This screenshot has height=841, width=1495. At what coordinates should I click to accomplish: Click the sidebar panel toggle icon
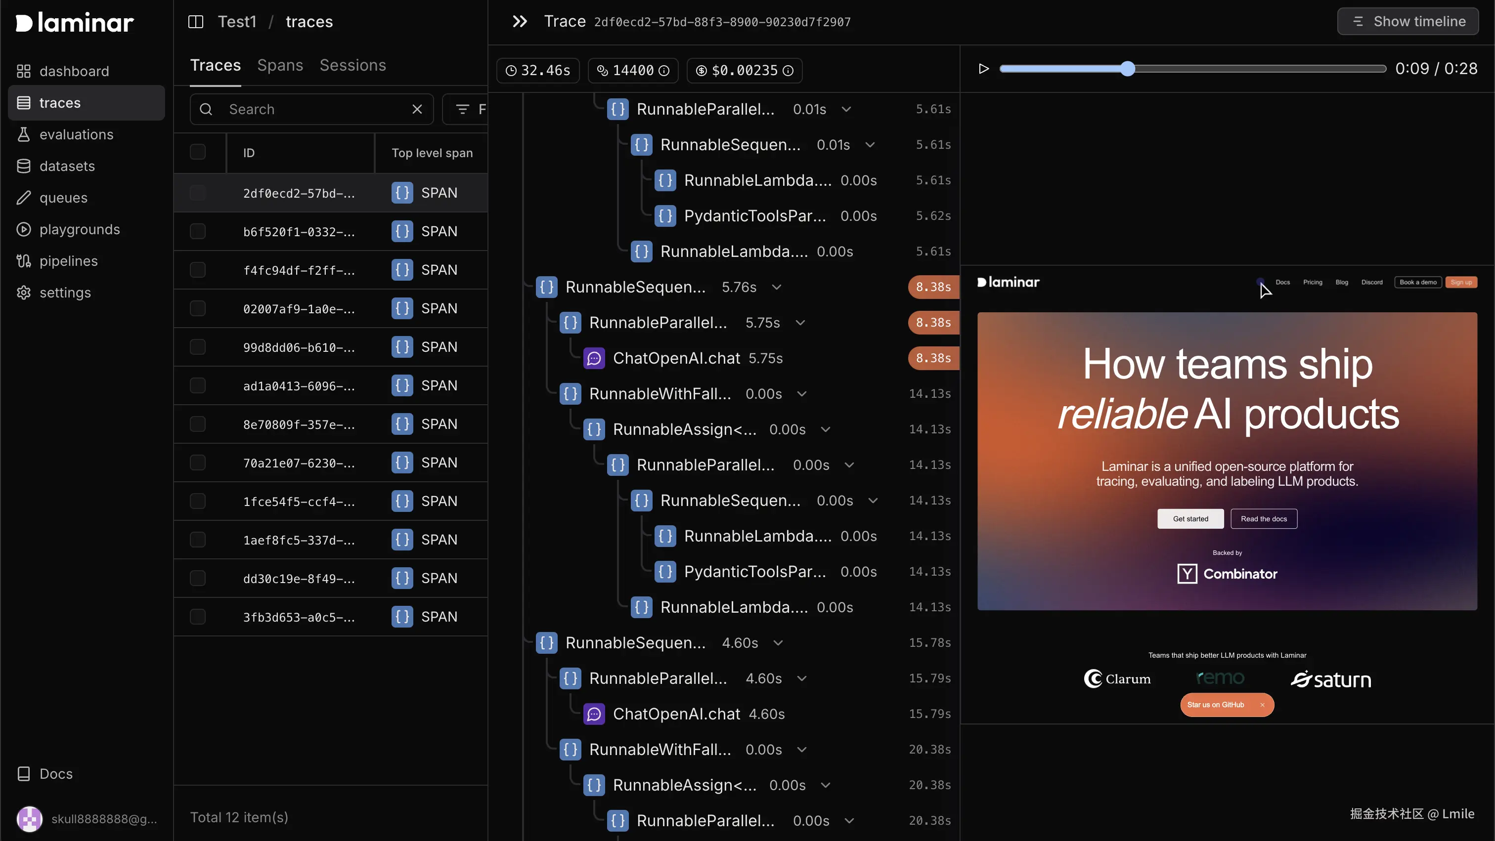pos(196,22)
